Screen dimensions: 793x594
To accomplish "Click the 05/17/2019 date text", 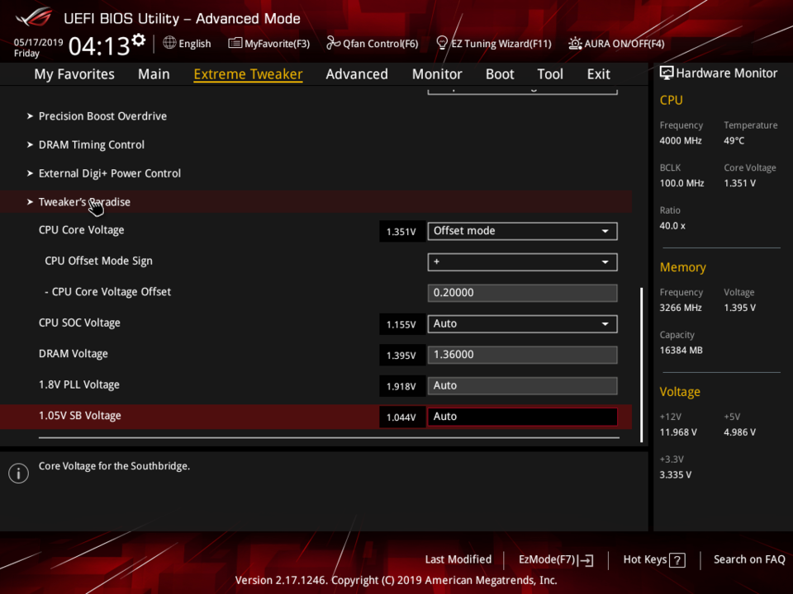I will [39, 42].
